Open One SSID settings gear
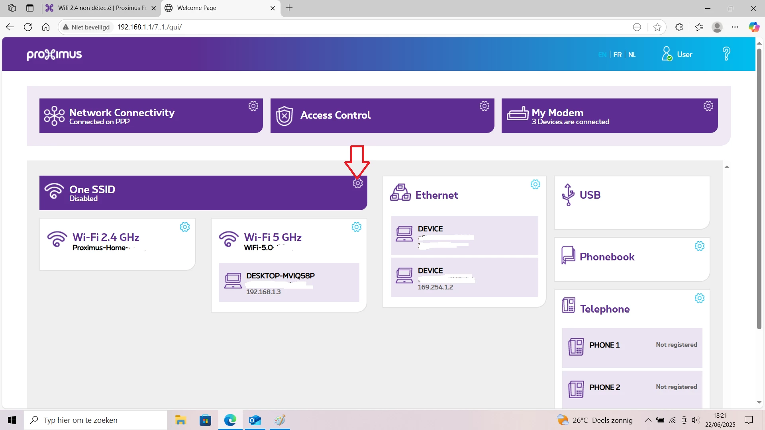 358,184
